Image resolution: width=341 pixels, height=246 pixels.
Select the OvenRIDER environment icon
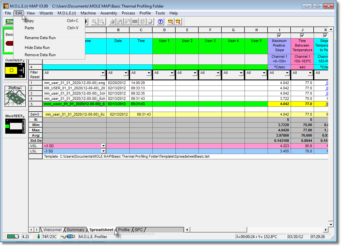tap(15, 70)
